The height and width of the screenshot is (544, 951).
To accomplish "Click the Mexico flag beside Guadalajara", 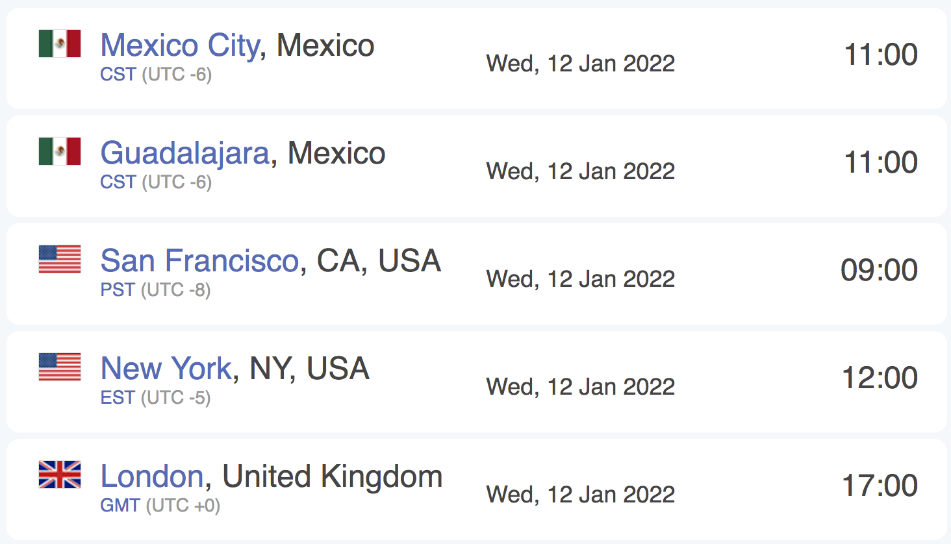I will pos(60,151).
